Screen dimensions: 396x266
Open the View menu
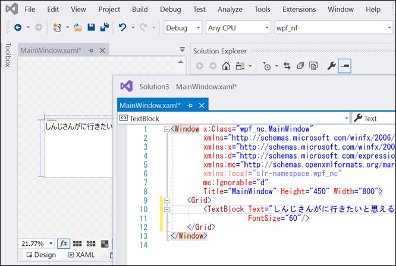(x=78, y=9)
